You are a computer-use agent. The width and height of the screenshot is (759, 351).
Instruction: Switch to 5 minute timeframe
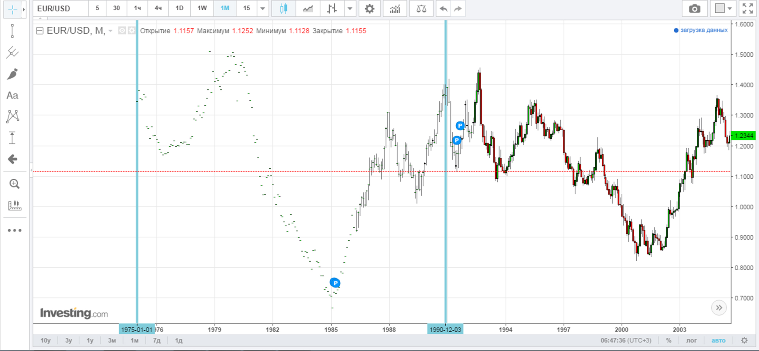pos(97,8)
